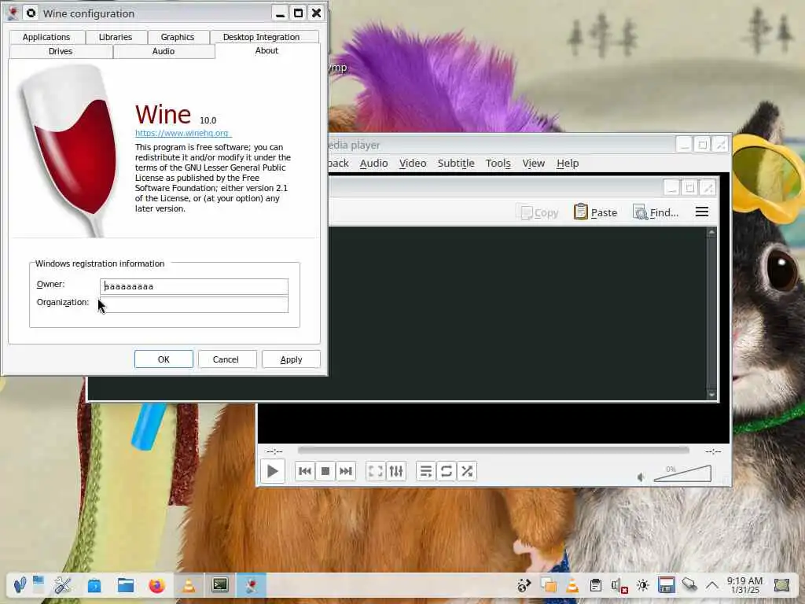Open the Libraries tab

[x=116, y=37]
